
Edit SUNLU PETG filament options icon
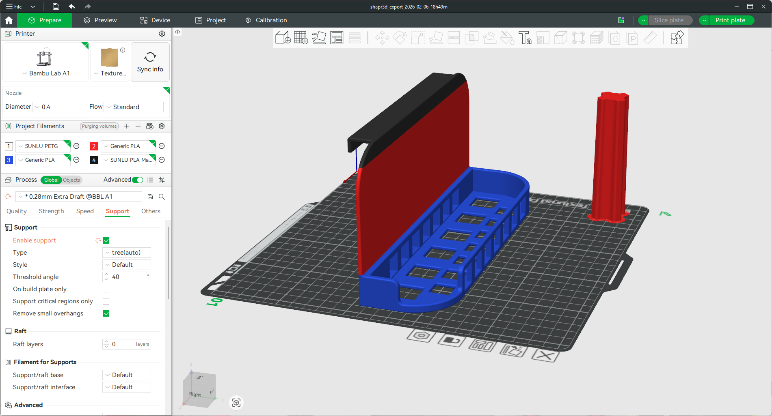pyautogui.click(x=76, y=146)
